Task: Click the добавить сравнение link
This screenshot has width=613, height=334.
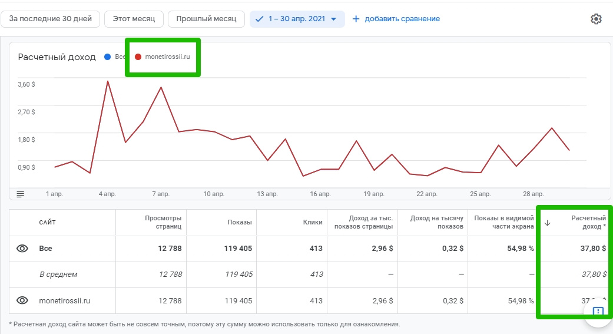Action: (402, 19)
